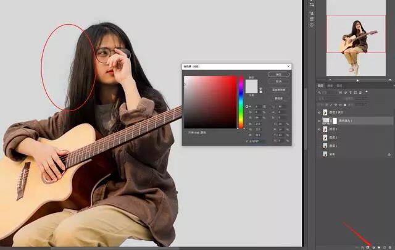Open the layer filter type dropdown
Viewport: 395px width, 250px height.
[x=328, y=93]
